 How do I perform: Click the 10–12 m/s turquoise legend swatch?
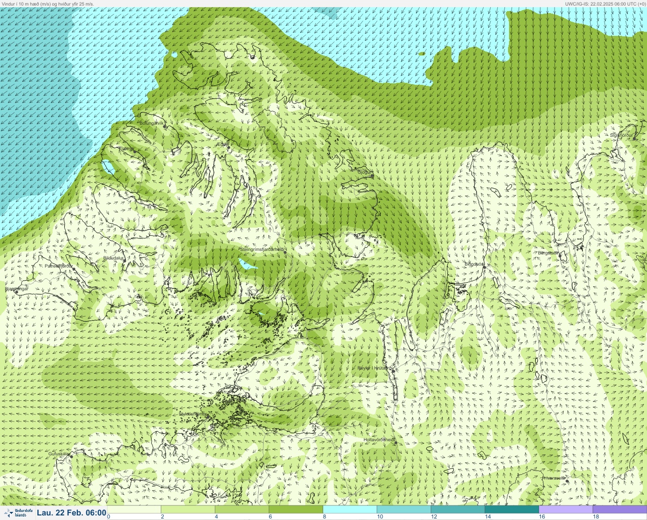404,509
